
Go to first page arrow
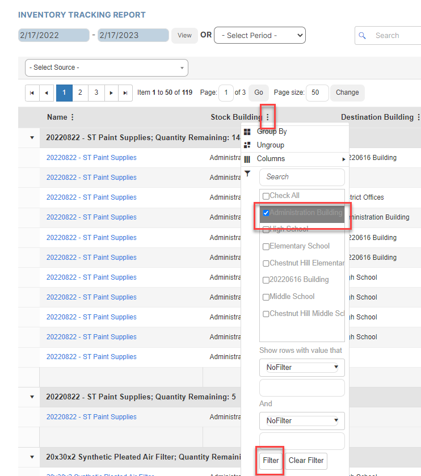click(x=32, y=93)
